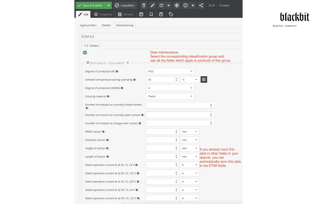Click info icon beside normally open contact
The height and width of the screenshot is (204, 317).
click(142, 115)
